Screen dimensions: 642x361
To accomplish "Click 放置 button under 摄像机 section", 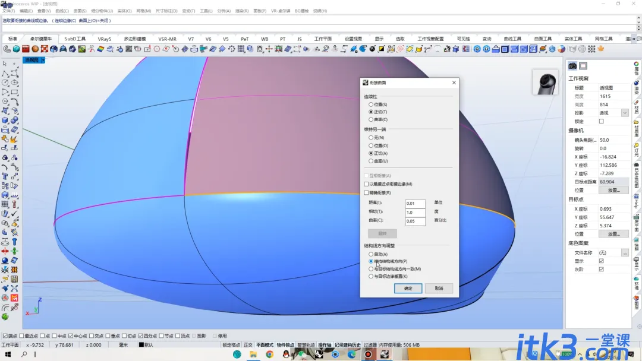I will 613,190.
